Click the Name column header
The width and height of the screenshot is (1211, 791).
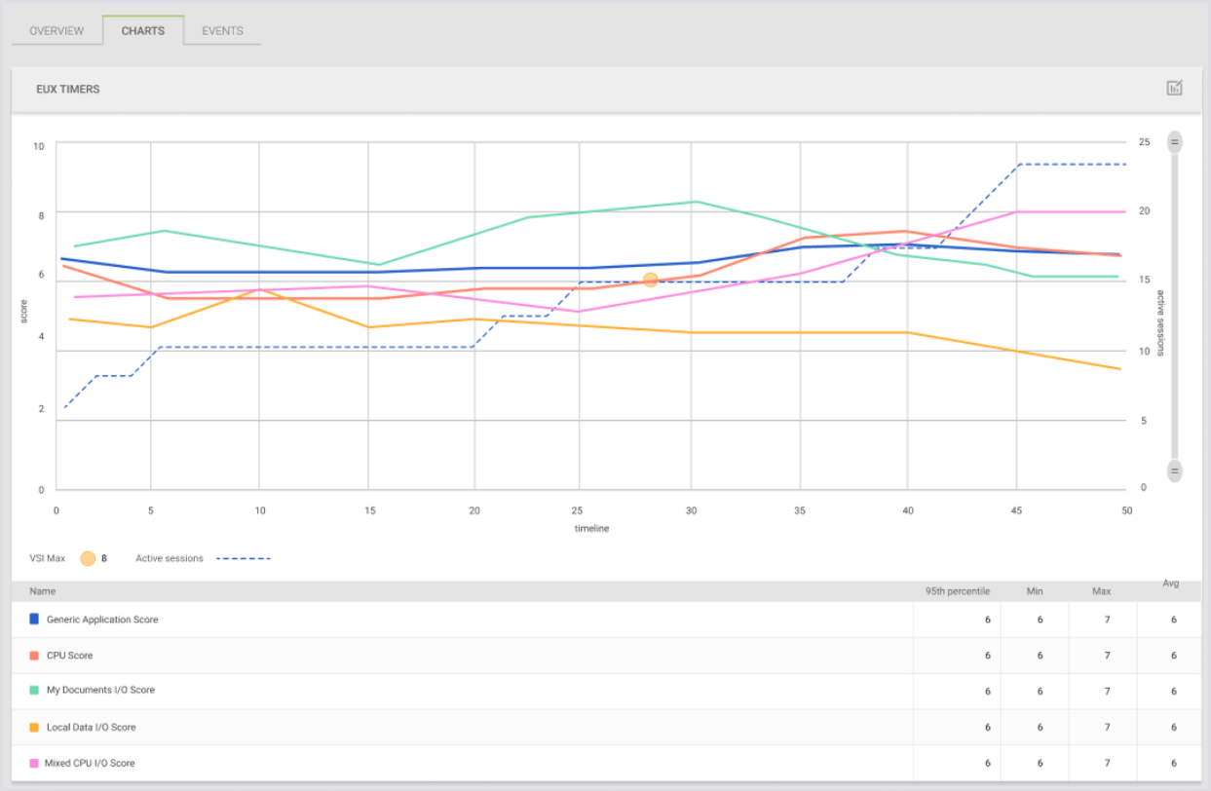pyautogui.click(x=43, y=591)
